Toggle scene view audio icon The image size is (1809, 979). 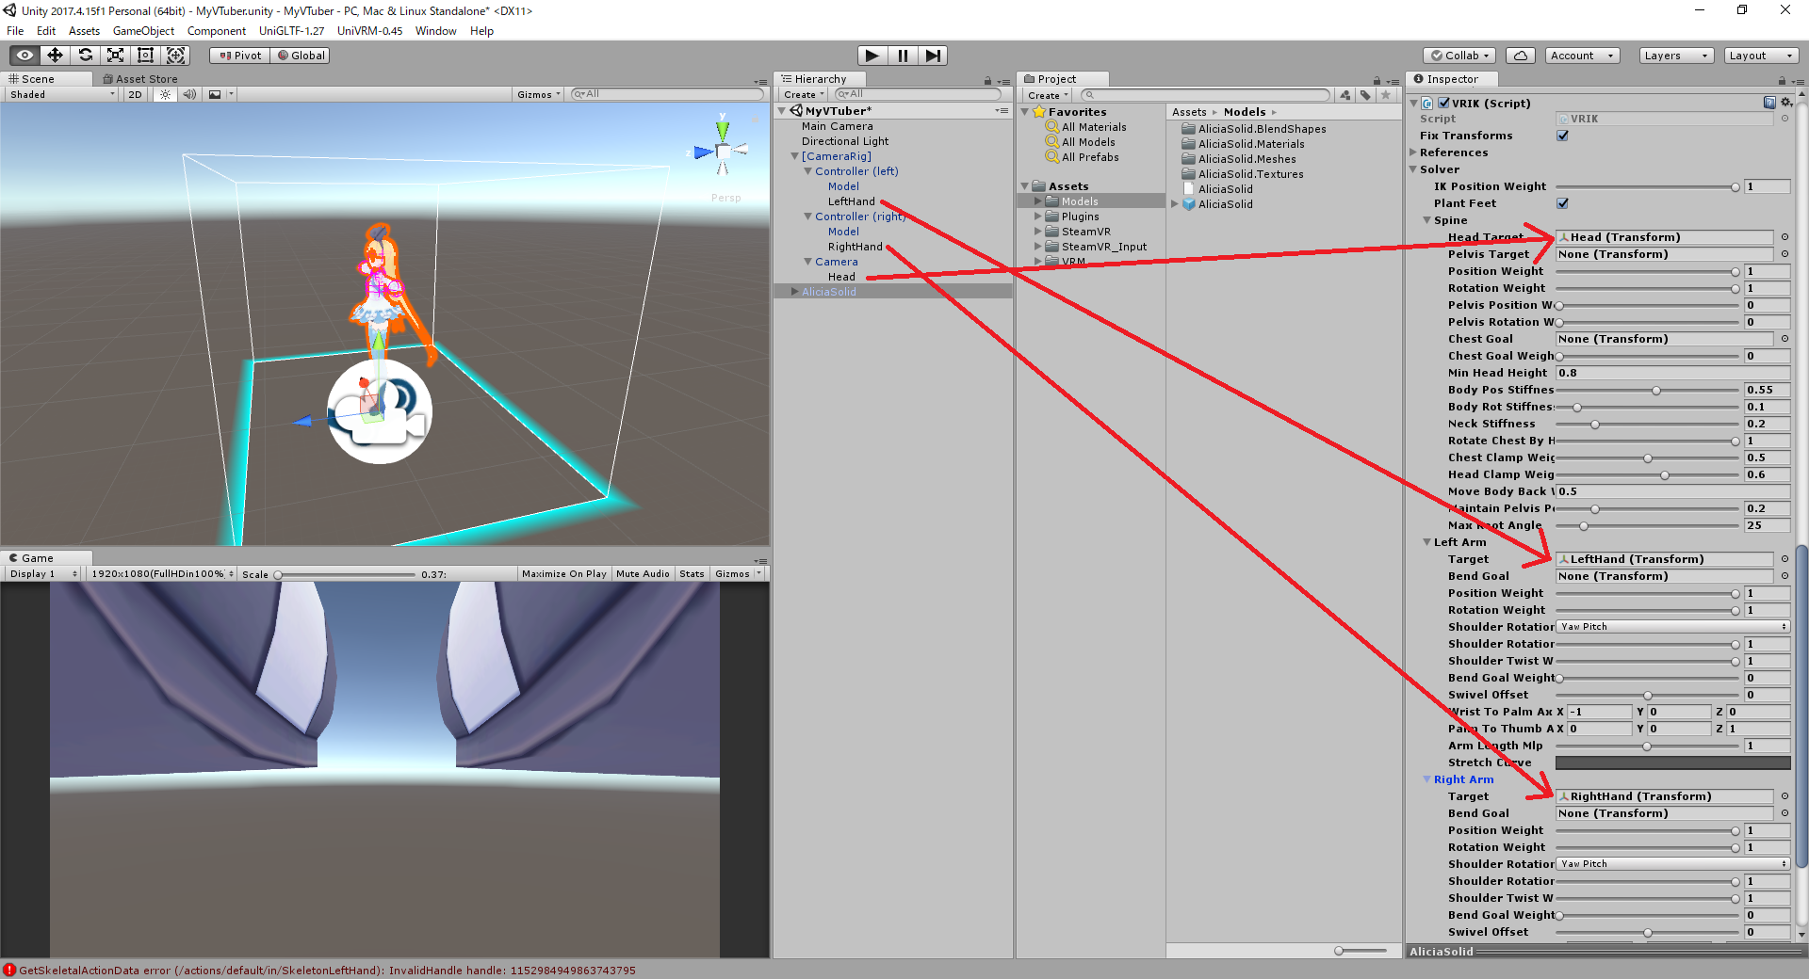pos(189,94)
